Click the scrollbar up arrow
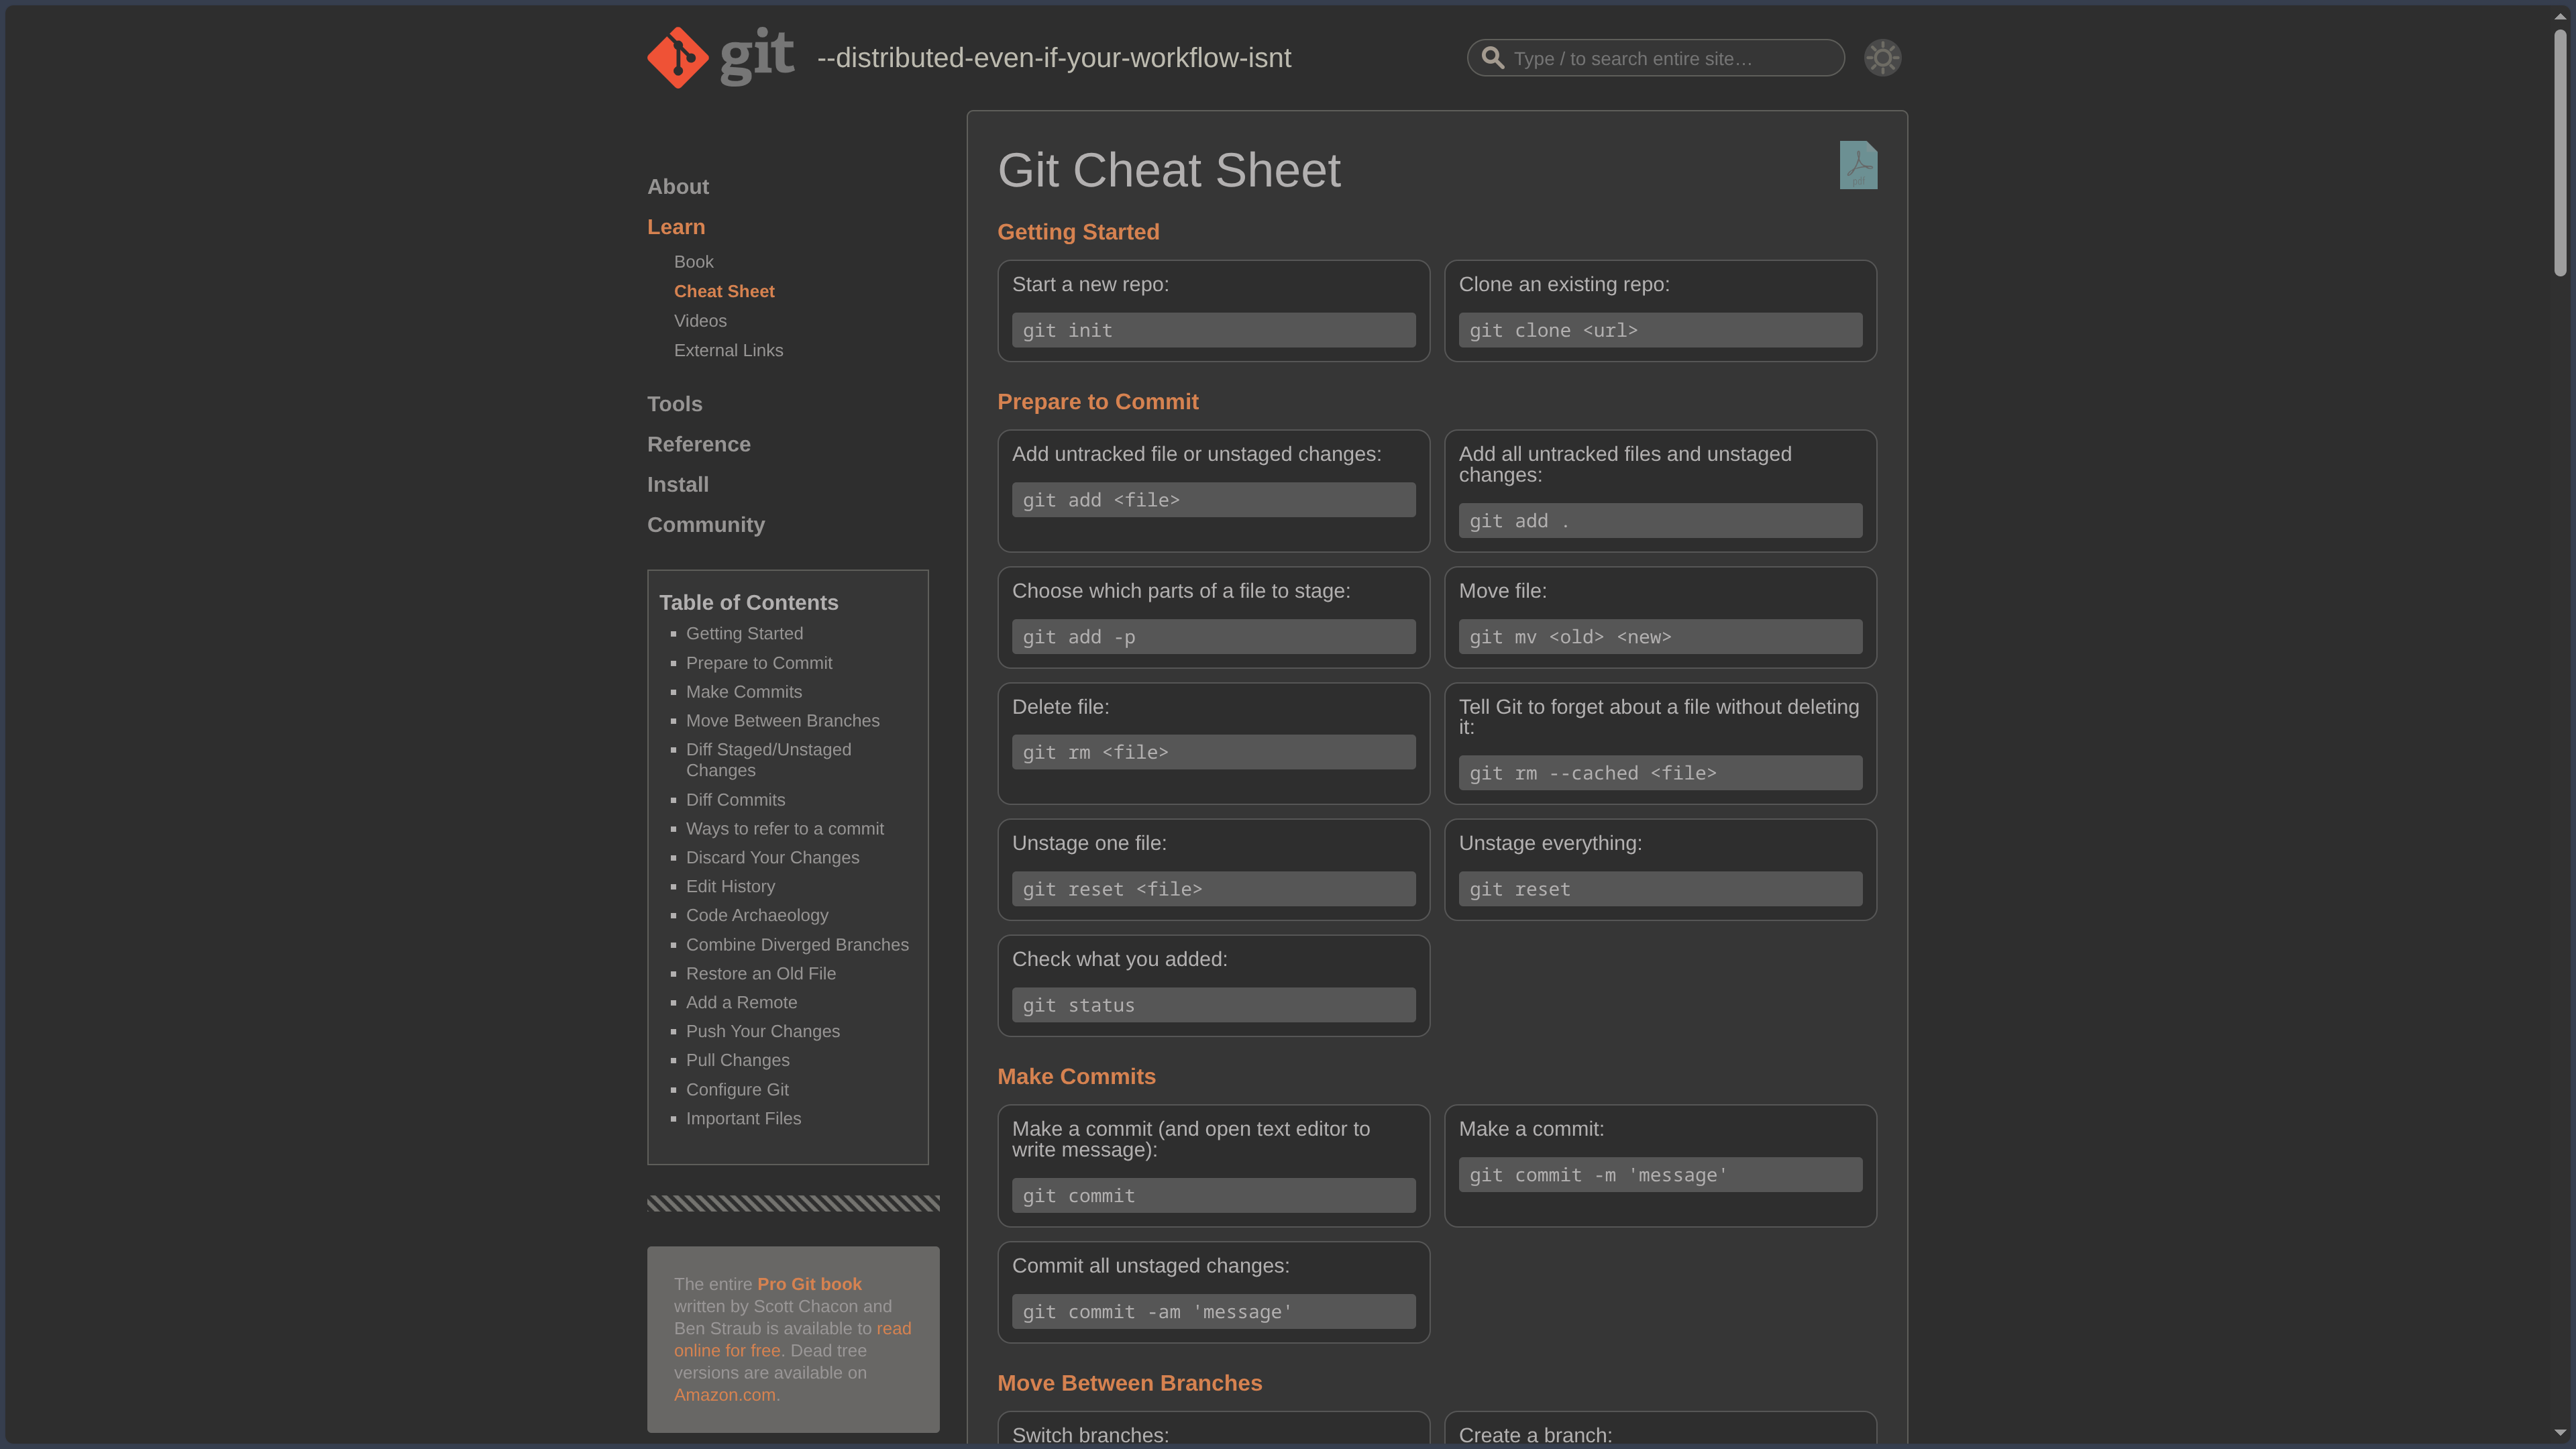The height and width of the screenshot is (1449, 2576). (2560, 16)
